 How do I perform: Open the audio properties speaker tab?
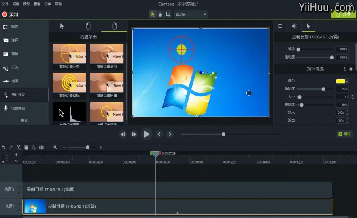click(294, 26)
